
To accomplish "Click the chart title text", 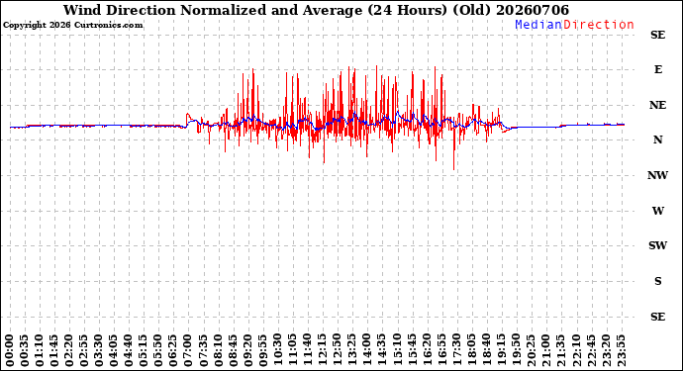I will (x=316, y=10).
